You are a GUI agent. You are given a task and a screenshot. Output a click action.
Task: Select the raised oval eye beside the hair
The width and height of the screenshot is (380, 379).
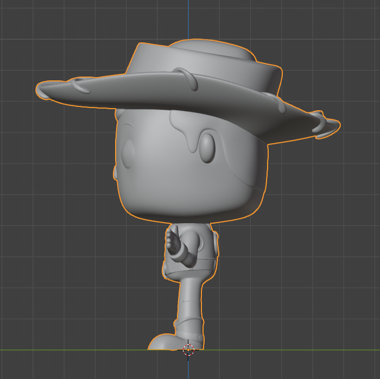coord(207,147)
